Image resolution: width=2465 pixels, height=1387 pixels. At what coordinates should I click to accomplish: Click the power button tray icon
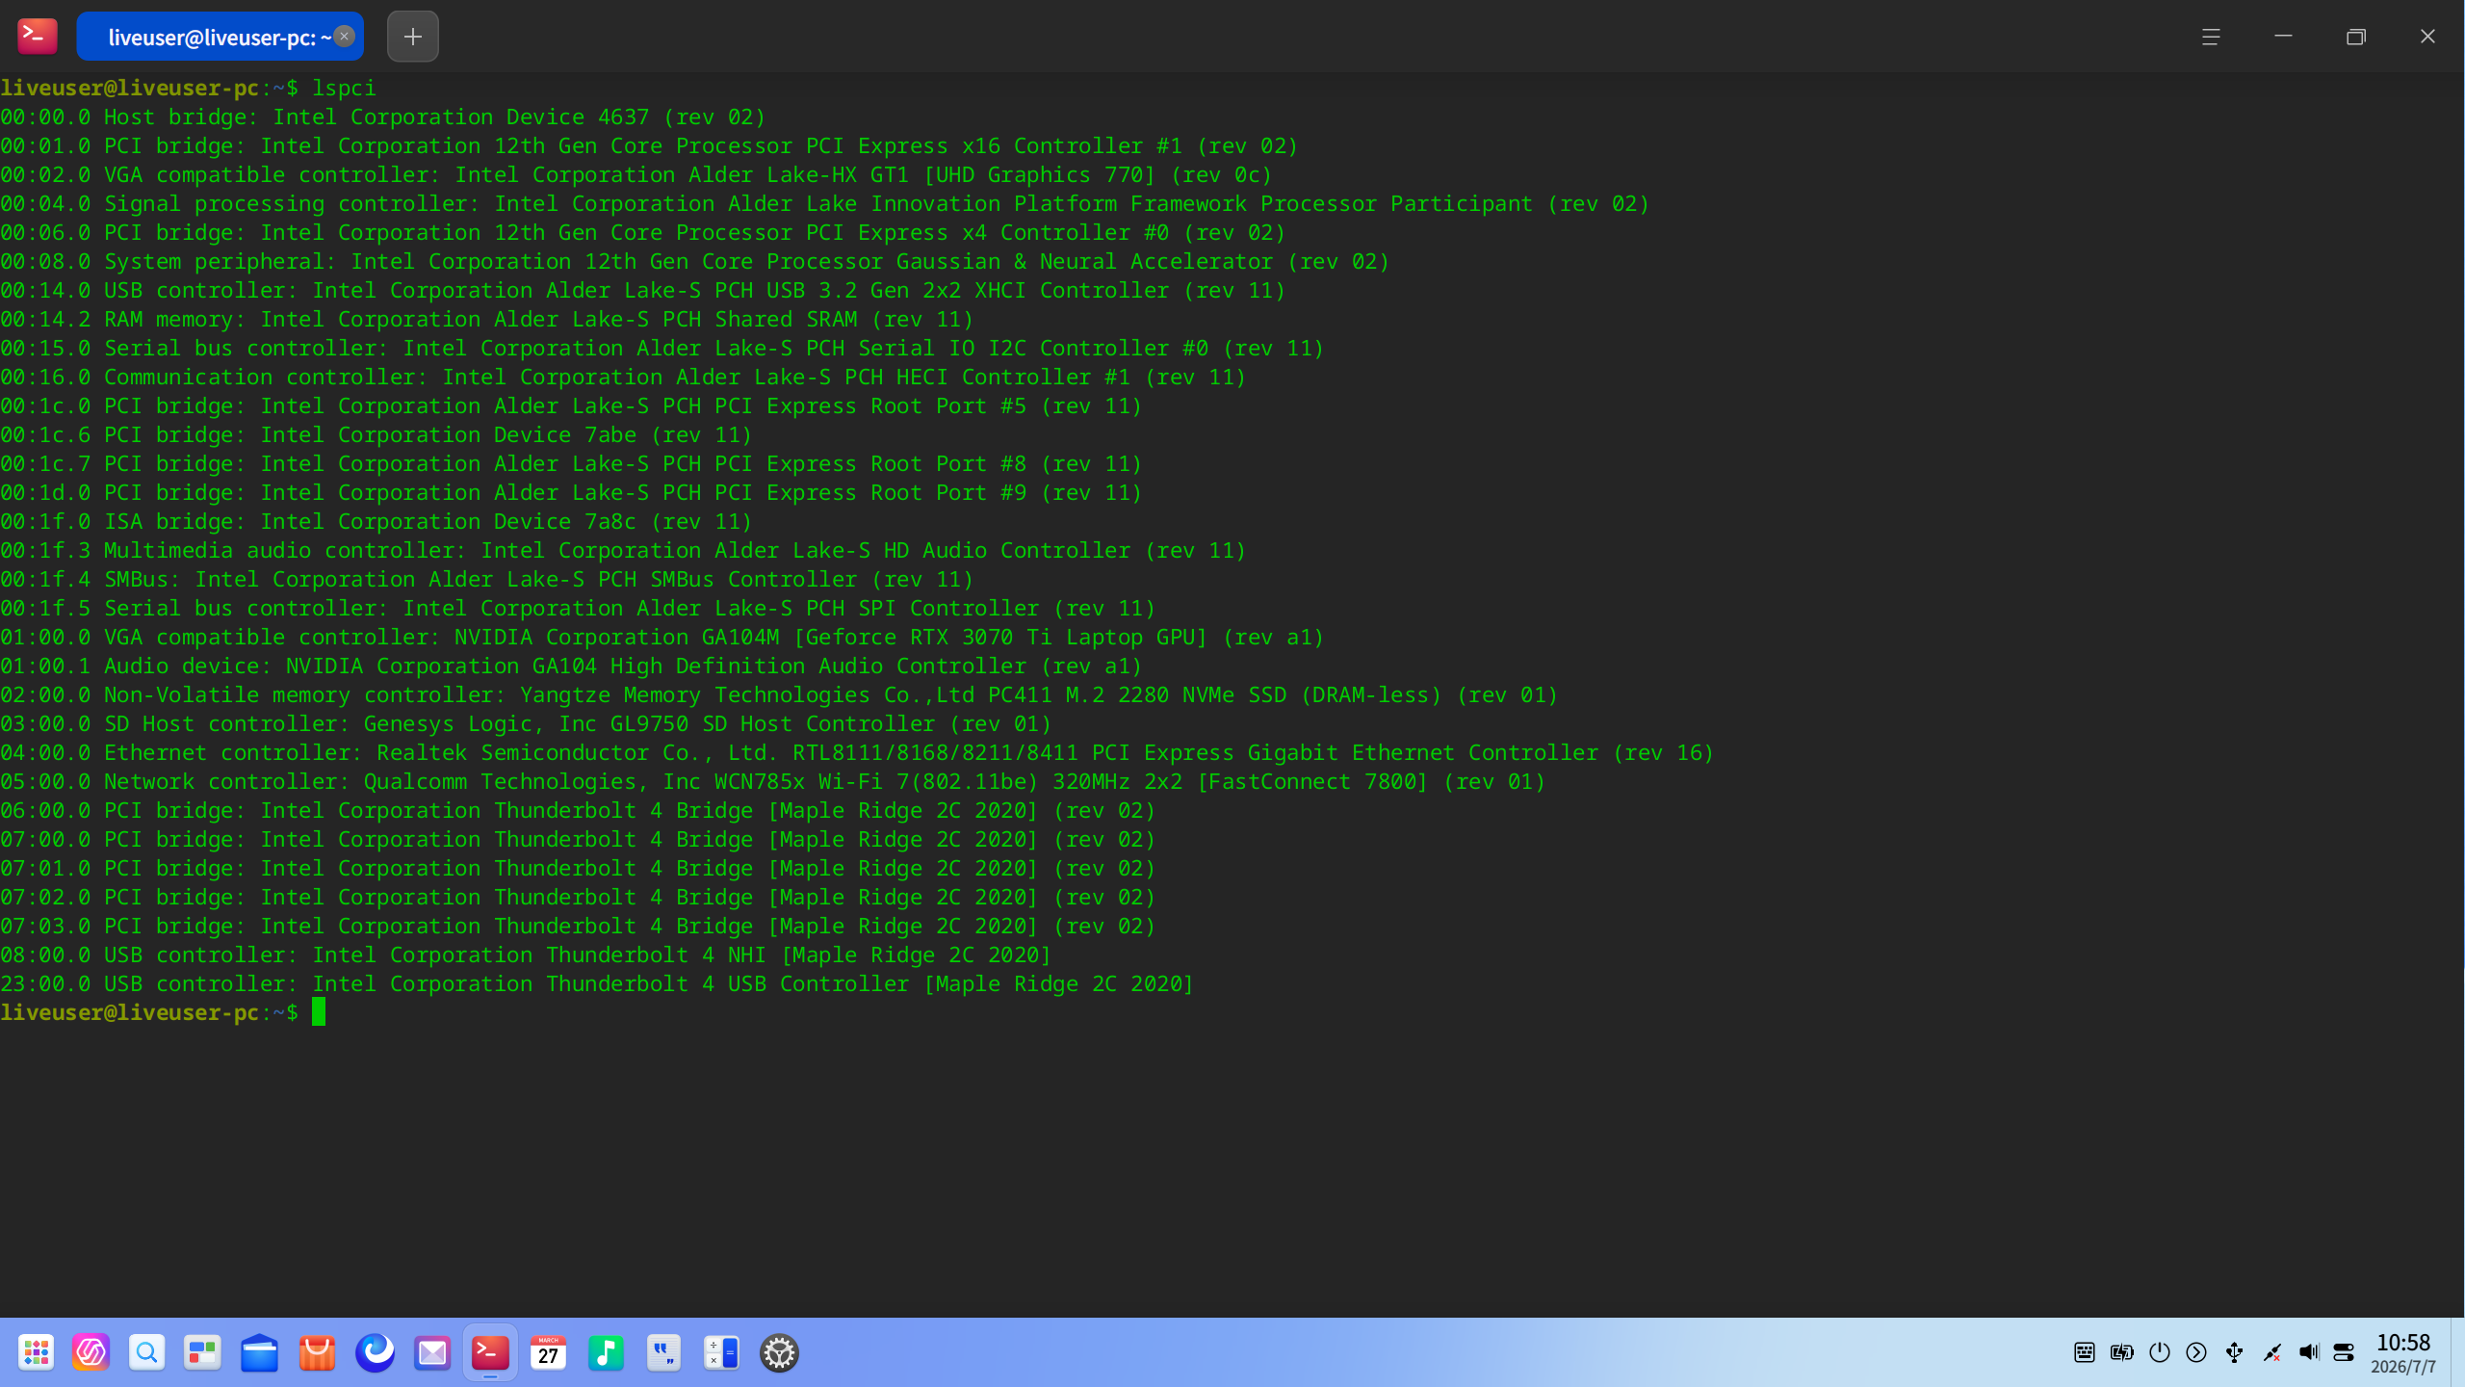click(x=2160, y=1353)
